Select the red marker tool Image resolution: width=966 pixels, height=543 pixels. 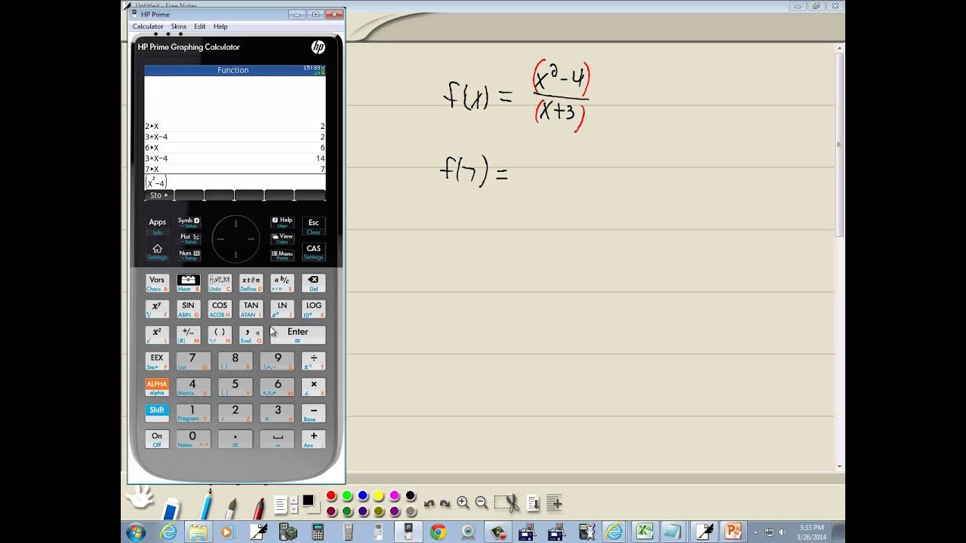point(258,508)
